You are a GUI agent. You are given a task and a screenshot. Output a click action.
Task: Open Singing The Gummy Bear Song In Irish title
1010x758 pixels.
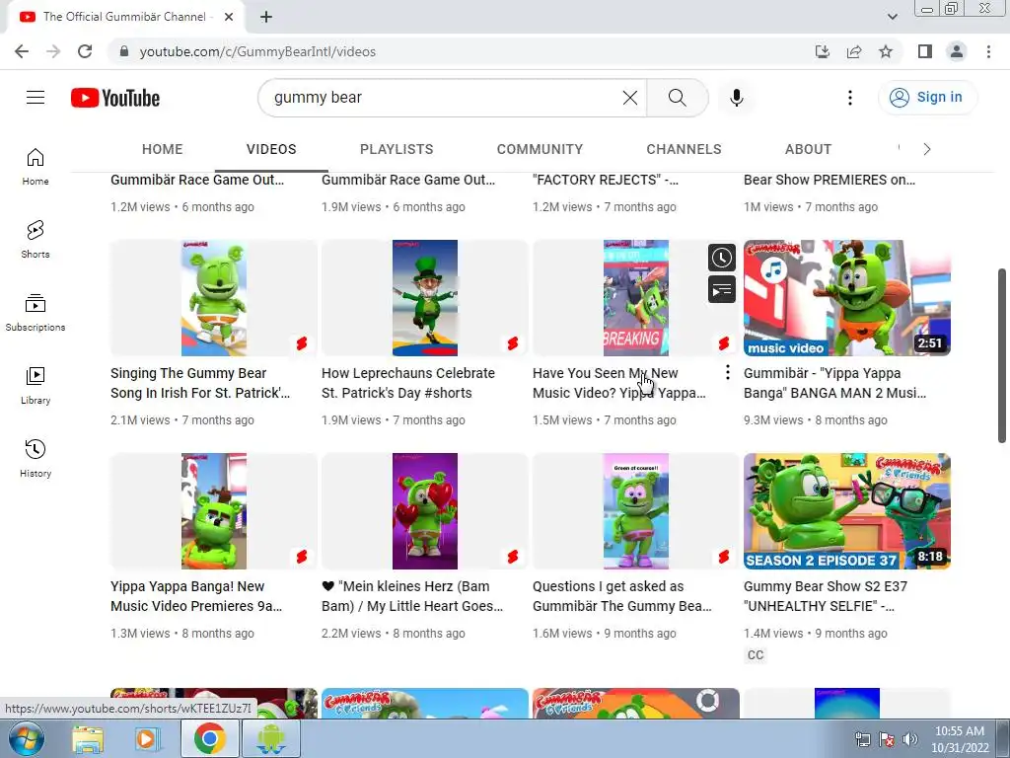coord(200,383)
